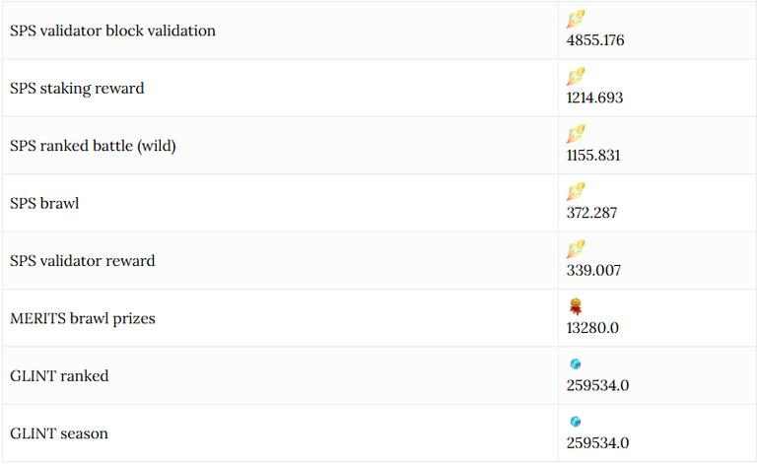Viewport: 757px width, 464px height.
Task: Click the 13280.0 merits value
Action: [592, 328]
